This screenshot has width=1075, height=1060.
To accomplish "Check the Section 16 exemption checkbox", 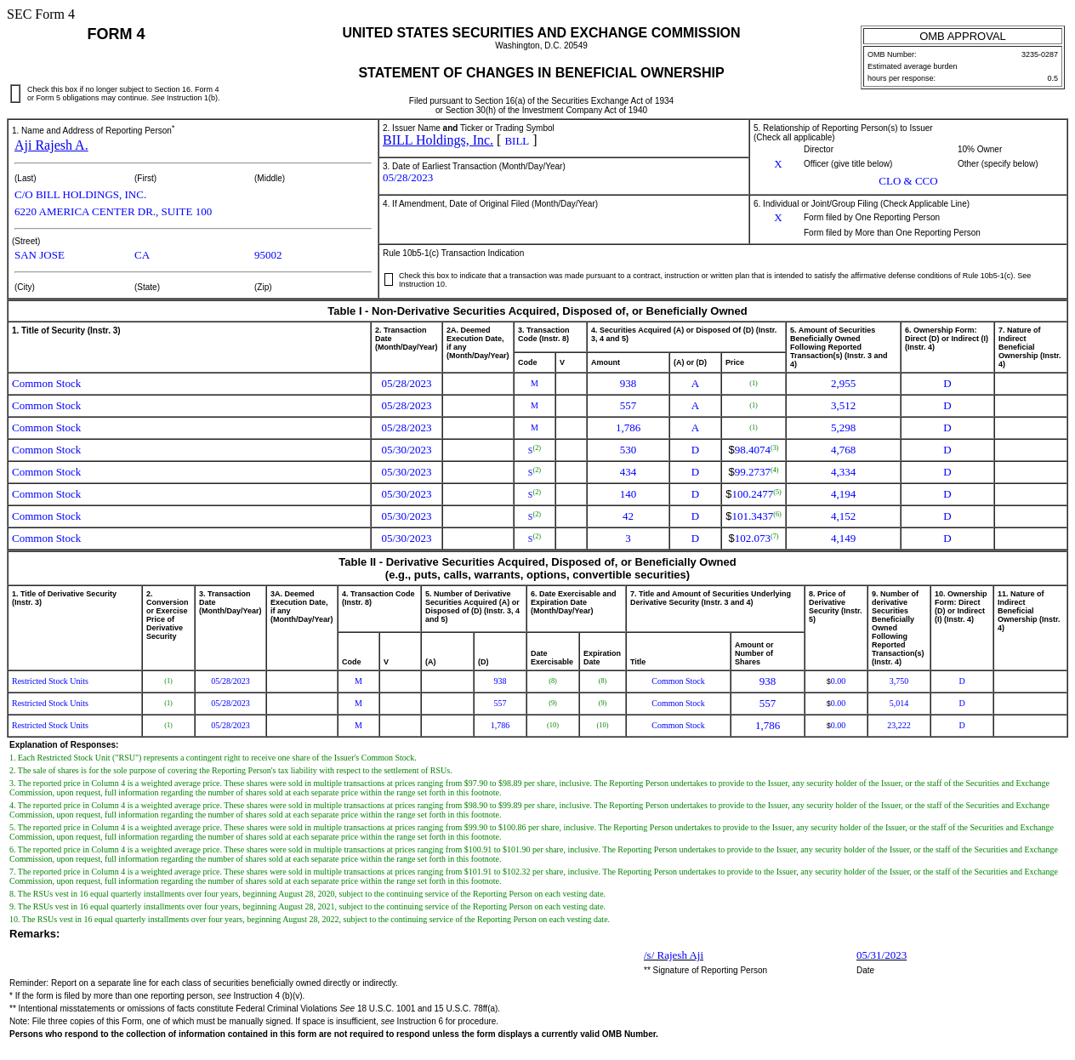I will pos(14,93).
